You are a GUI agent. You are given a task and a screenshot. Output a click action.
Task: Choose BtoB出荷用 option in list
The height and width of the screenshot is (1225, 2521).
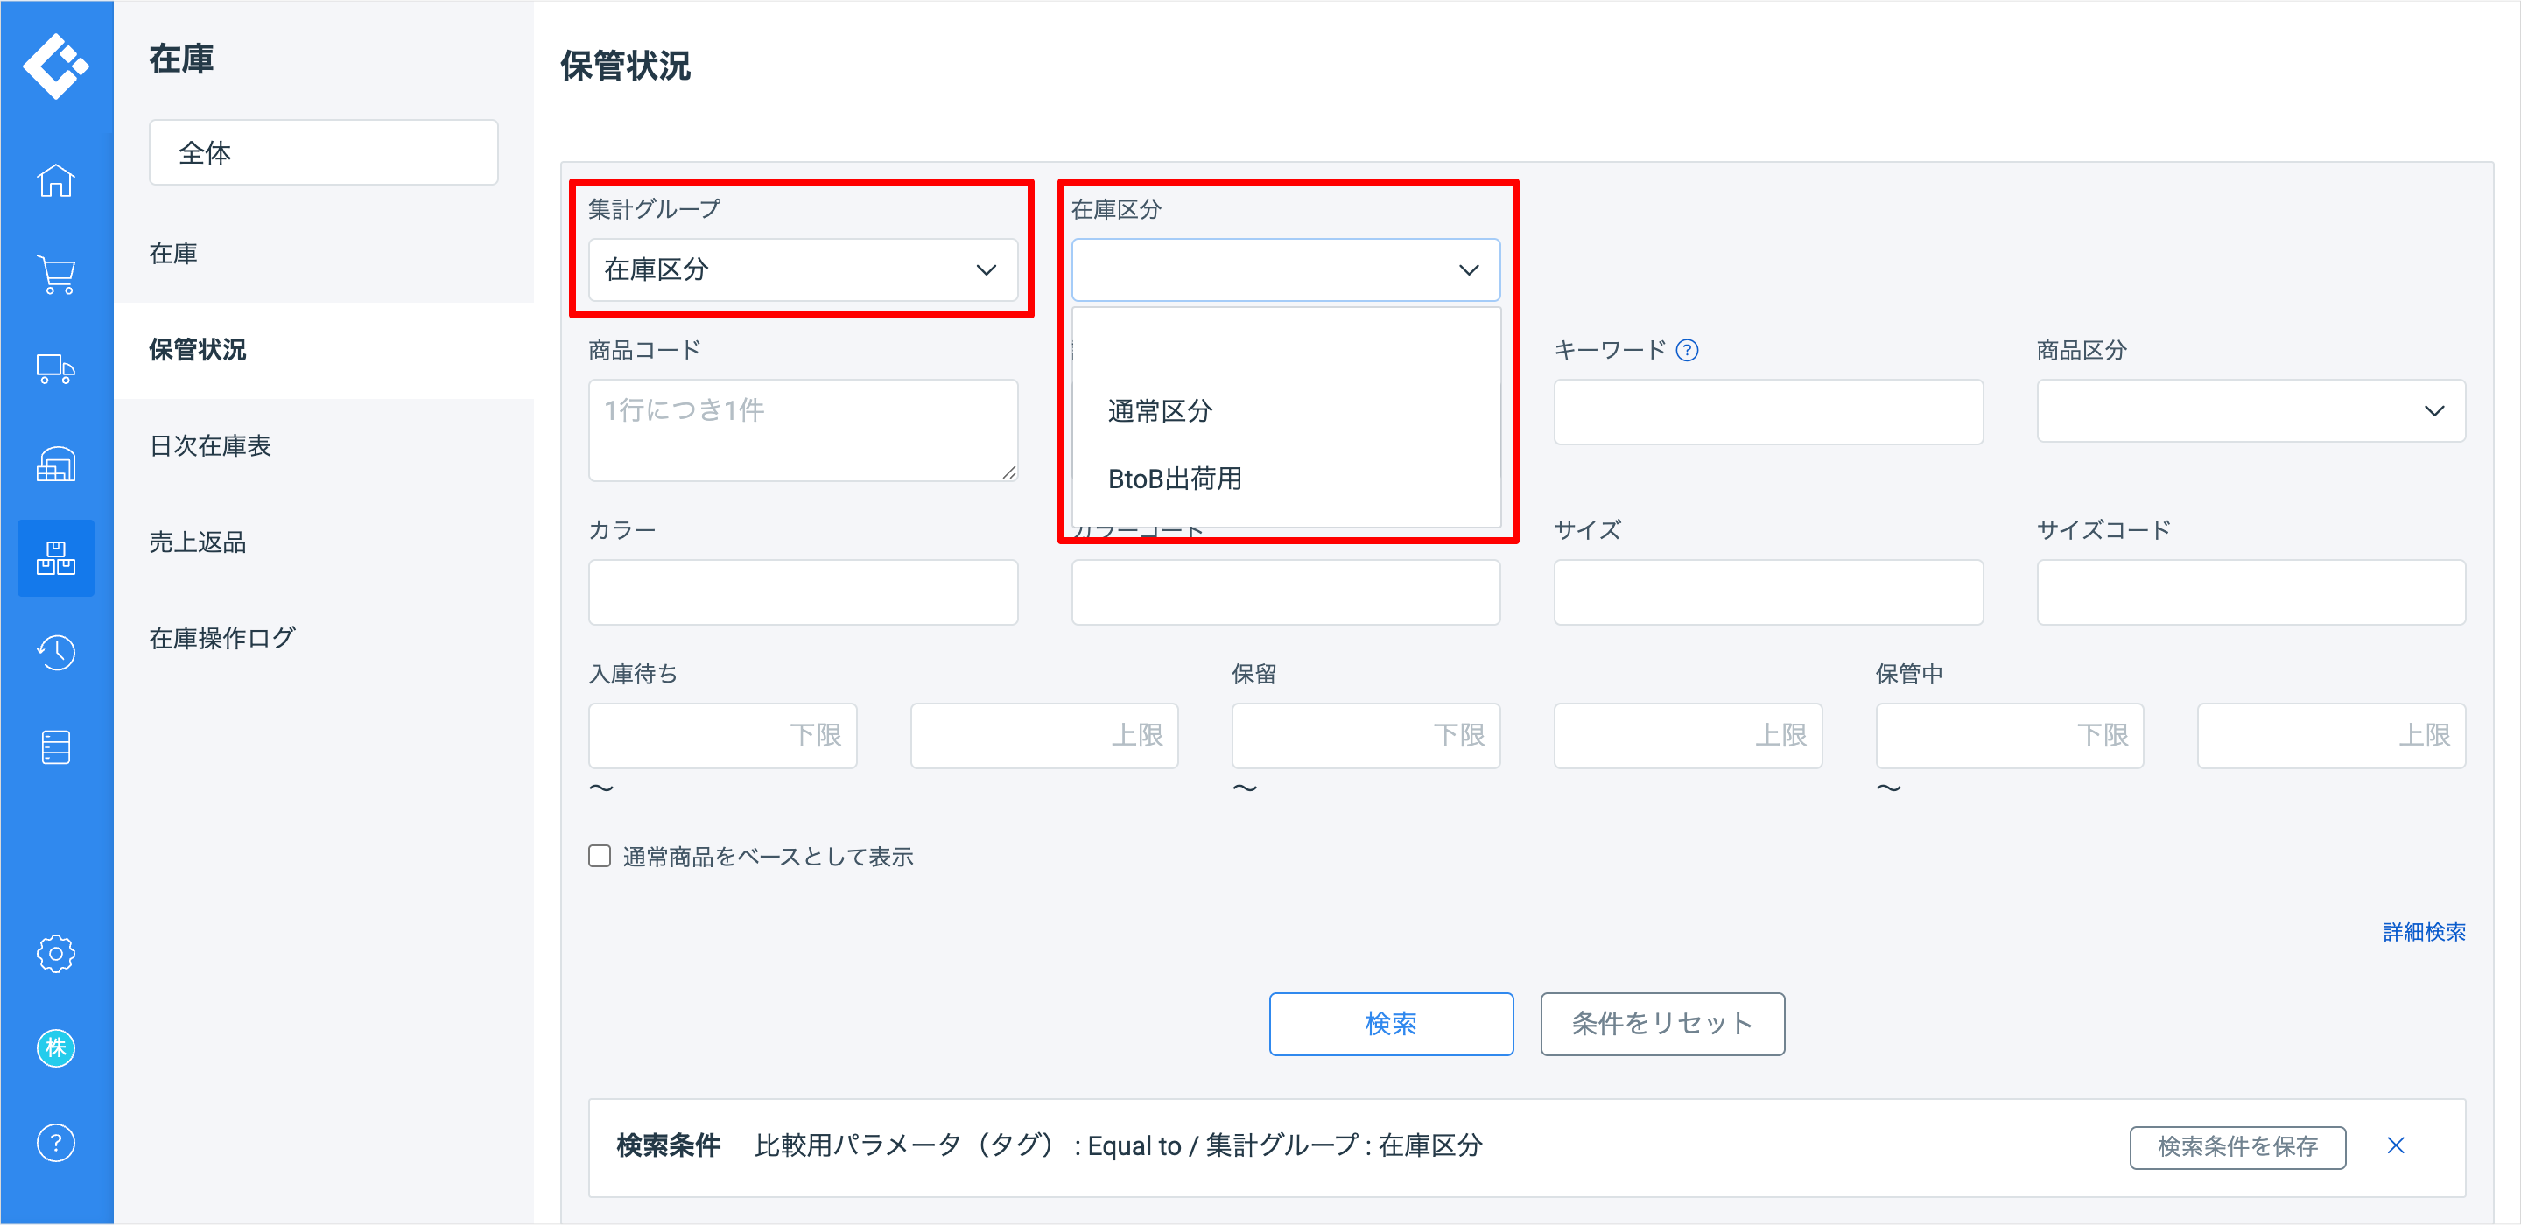[1175, 479]
